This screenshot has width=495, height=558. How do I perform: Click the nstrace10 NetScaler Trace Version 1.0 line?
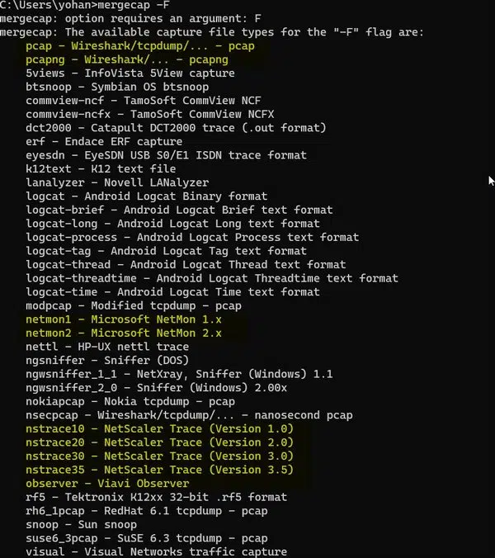tap(159, 428)
